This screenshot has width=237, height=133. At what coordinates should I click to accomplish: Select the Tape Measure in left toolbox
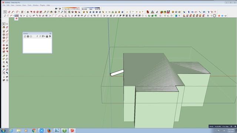(4, 56)
